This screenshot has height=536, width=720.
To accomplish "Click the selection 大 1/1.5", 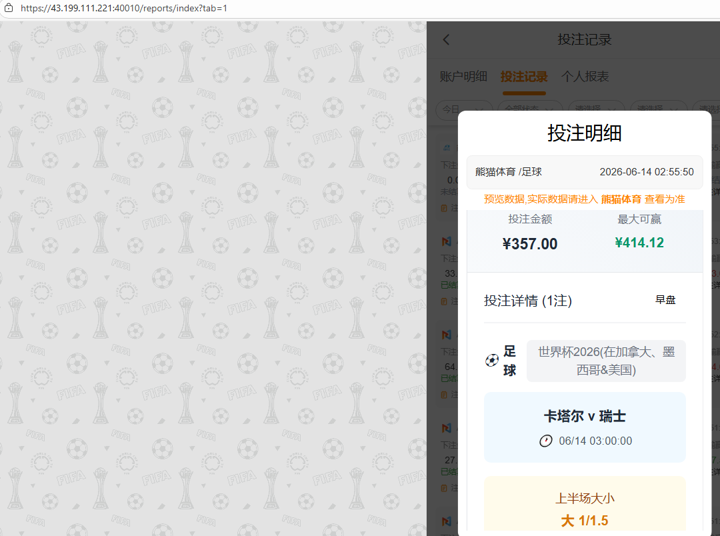I will 585,521.
